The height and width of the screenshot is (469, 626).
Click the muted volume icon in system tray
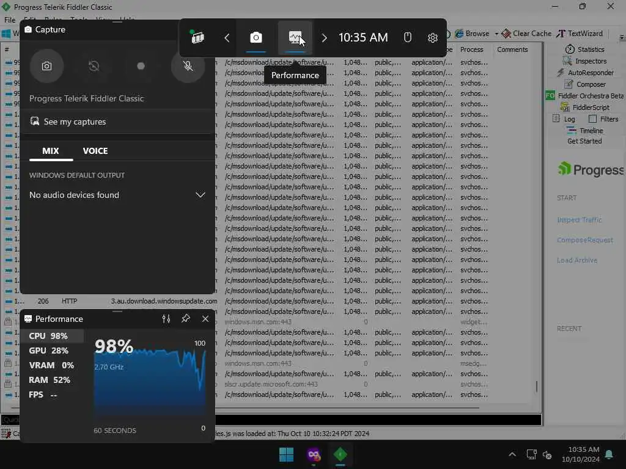tap(547, 454)
